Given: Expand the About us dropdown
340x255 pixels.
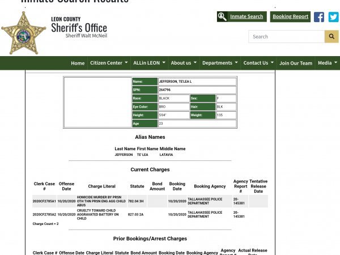Looking at the screenshot, I should point(184,63).
